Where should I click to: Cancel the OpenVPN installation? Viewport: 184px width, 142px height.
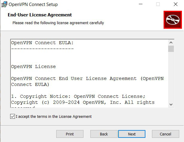pos(165,134)
